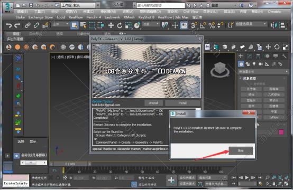This screenshot has width=293, height=190.
Task: Click in the keyword search field
Action: point(160,5)
